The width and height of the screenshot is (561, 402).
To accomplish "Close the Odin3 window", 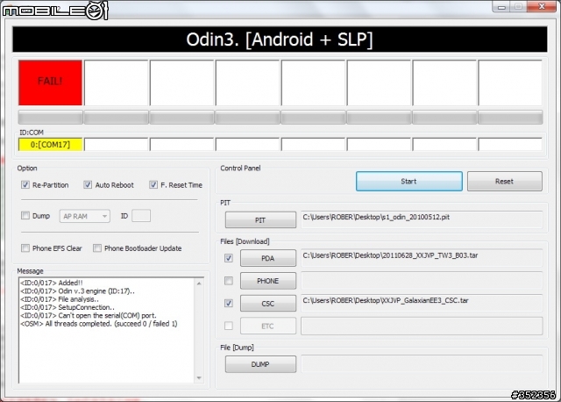I will click(542, 7).
